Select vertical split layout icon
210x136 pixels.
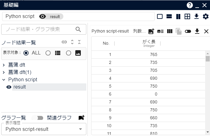point(178,16)
